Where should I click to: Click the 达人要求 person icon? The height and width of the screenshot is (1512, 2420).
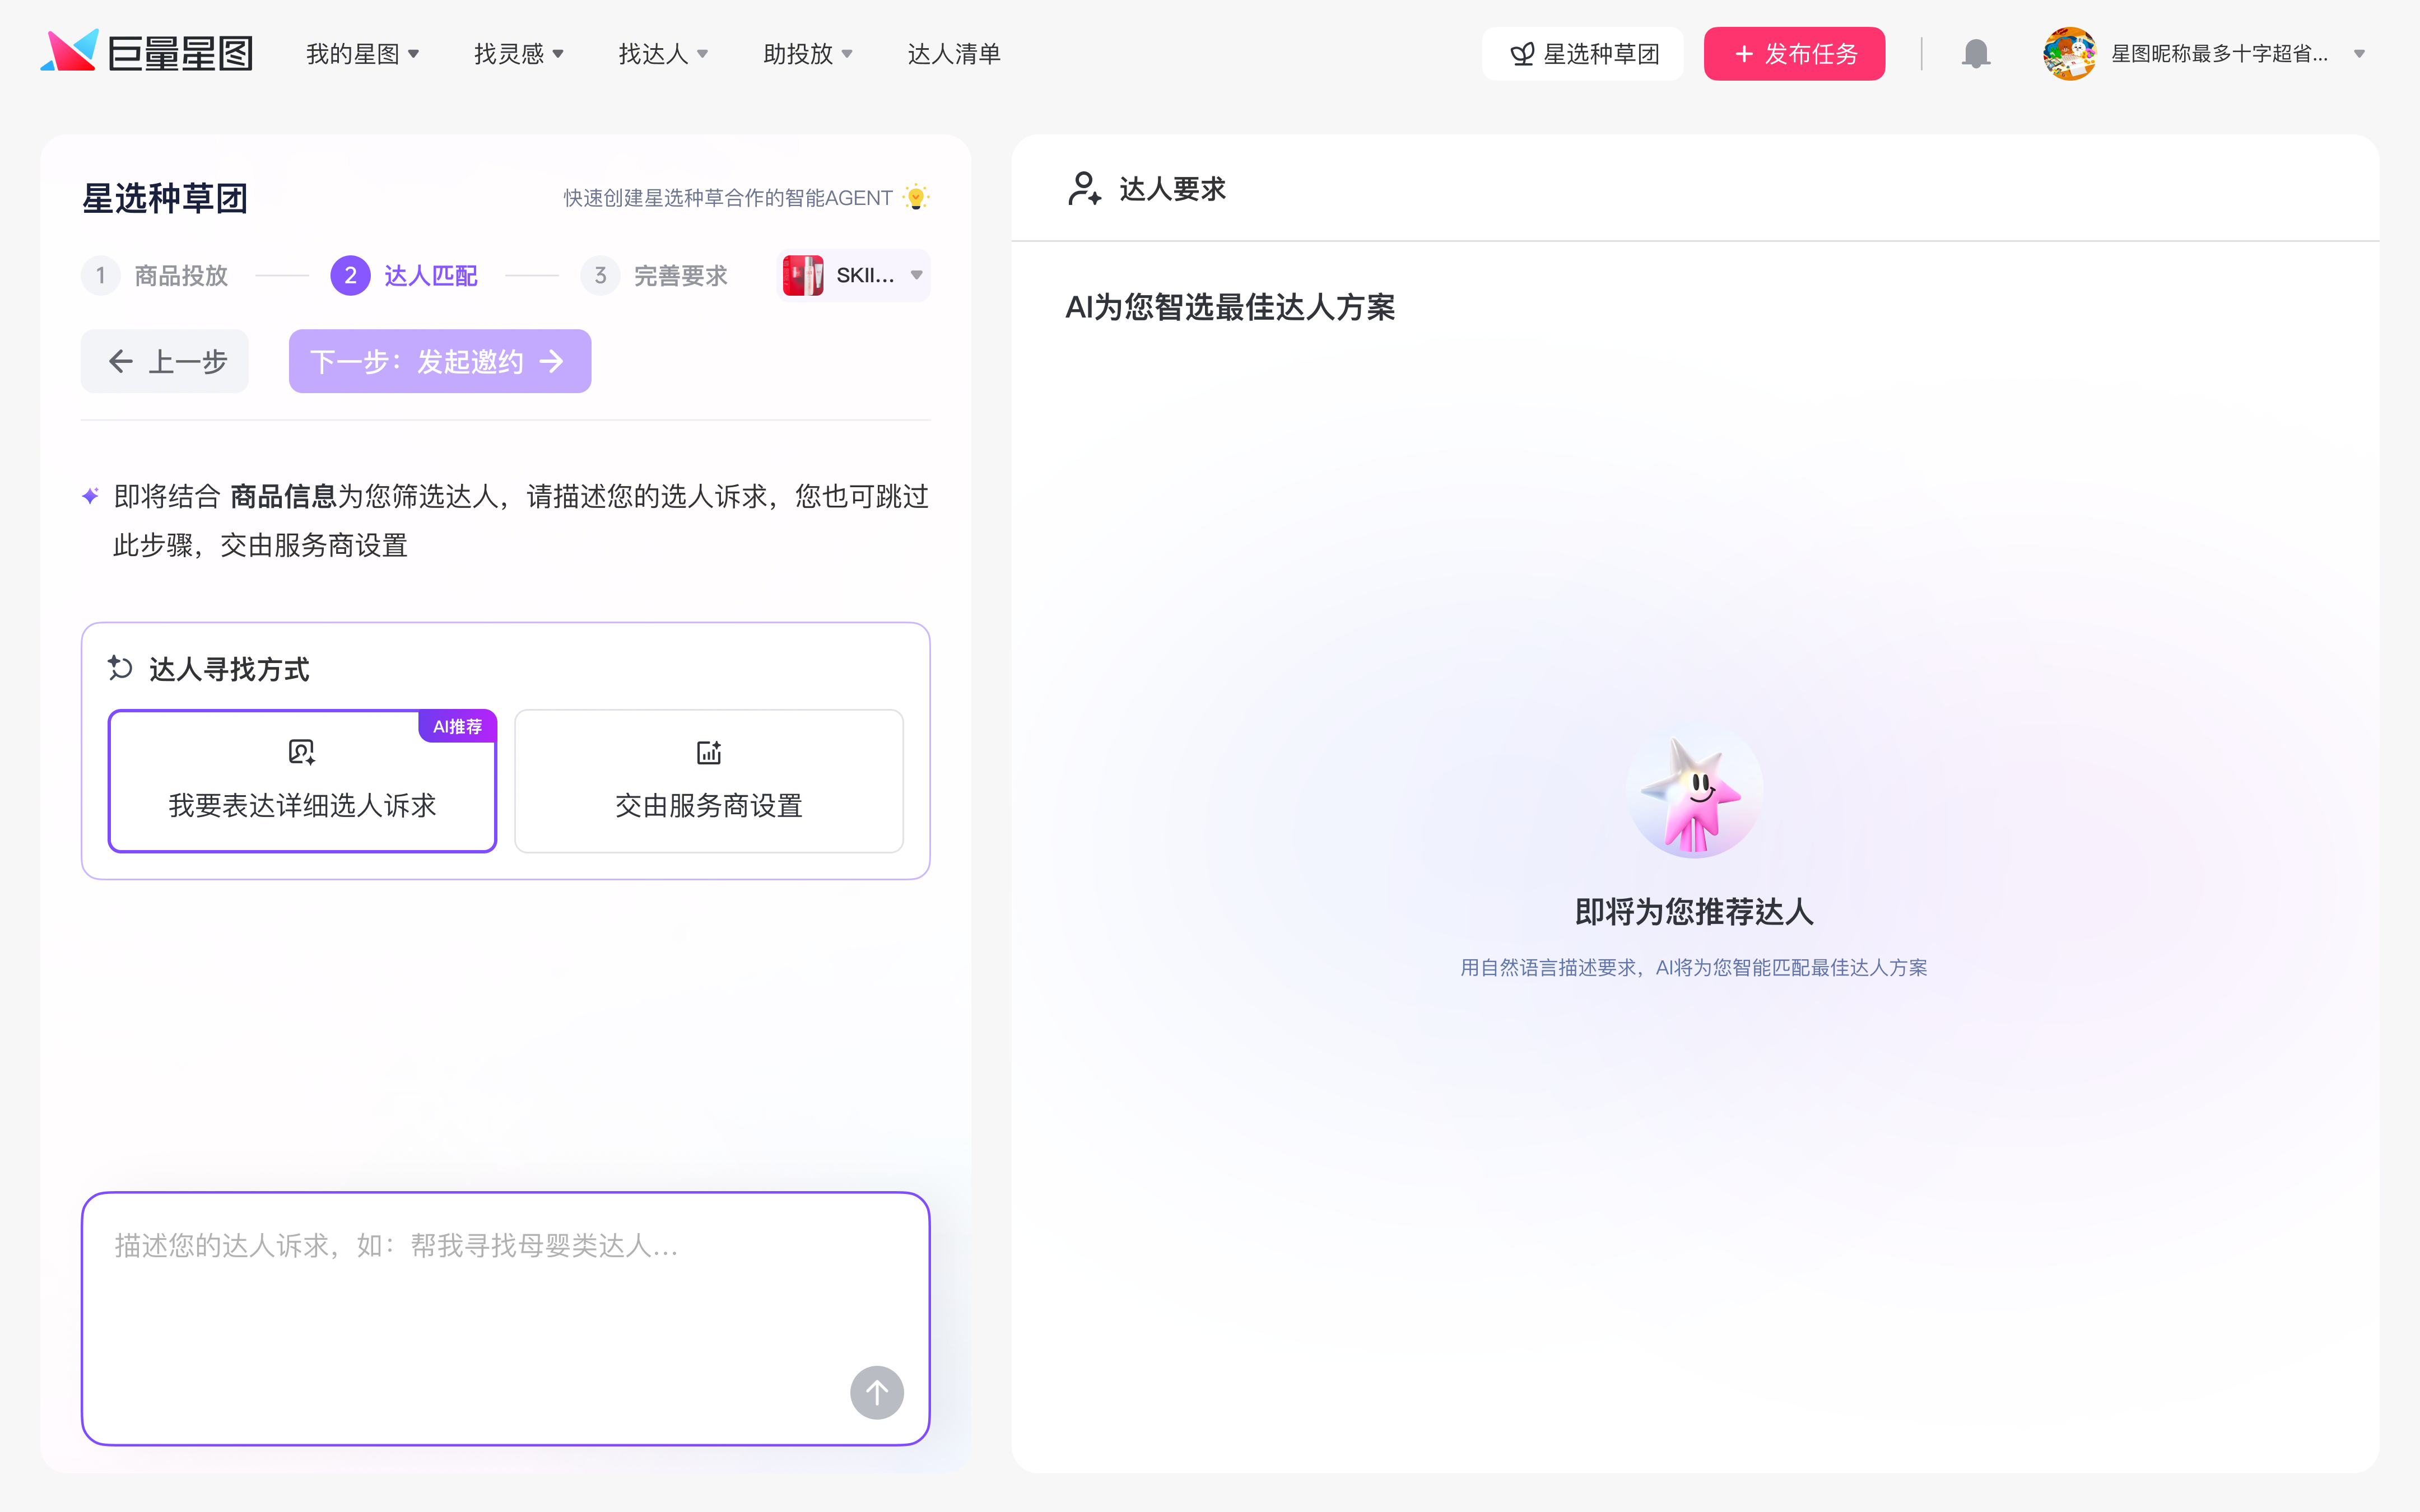point(1084,188)
